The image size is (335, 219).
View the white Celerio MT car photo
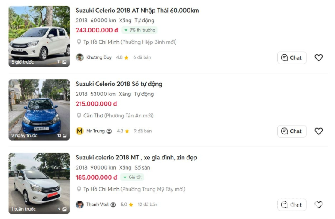(x=39, y=183)
